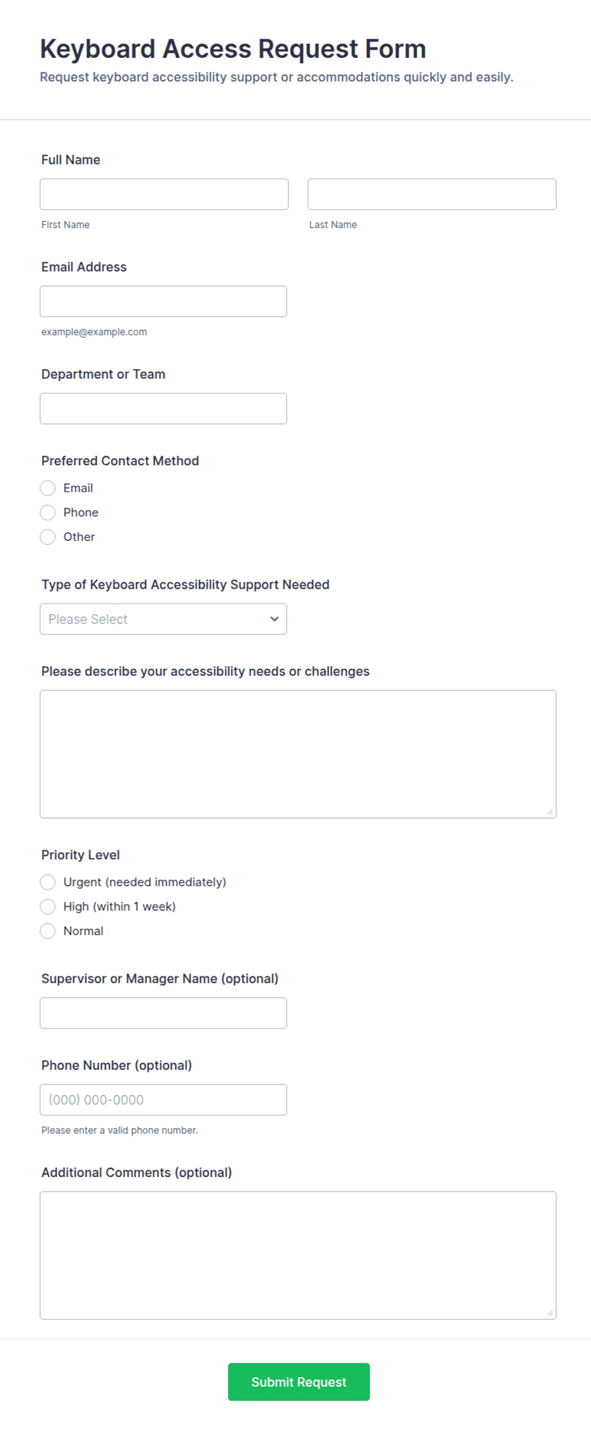The image size is (591, 1432).
Task: Open the Type of Keyboard Accessibility Support dropdown
Action: click(x=163, y=619)
